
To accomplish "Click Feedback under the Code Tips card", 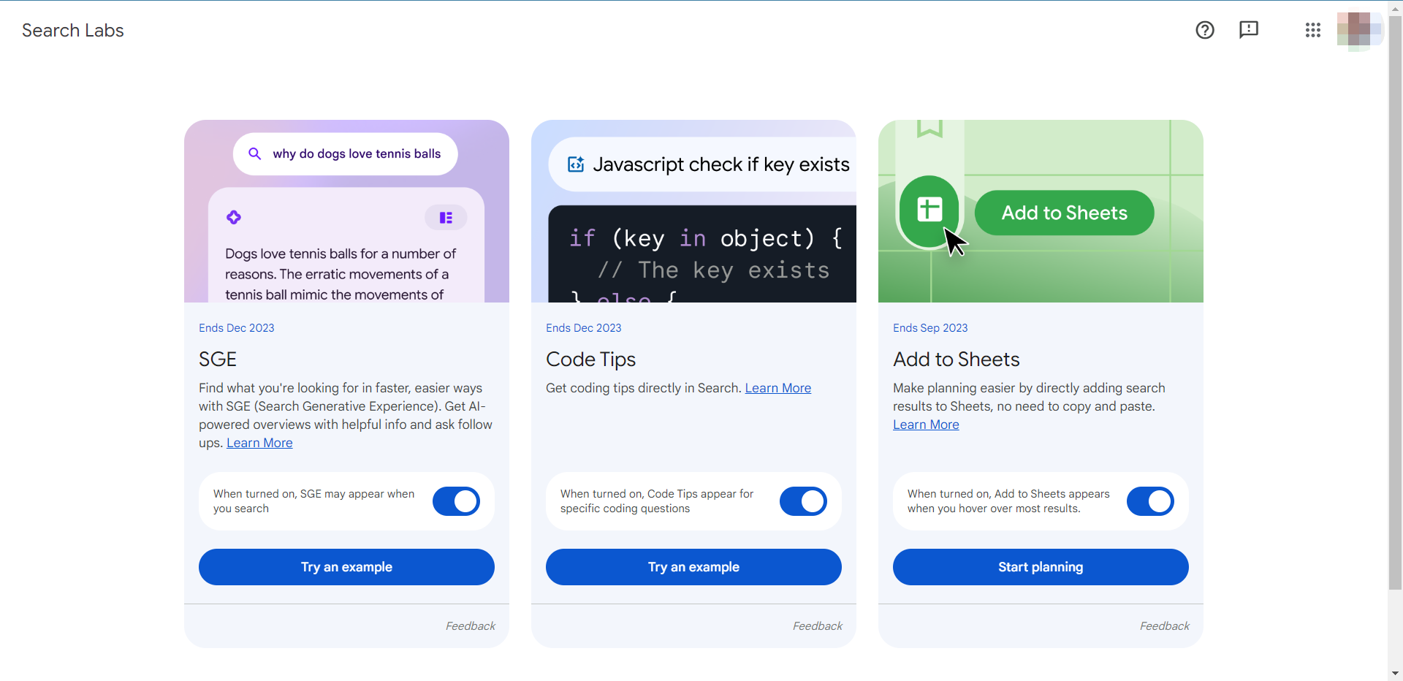I will 818,626.
